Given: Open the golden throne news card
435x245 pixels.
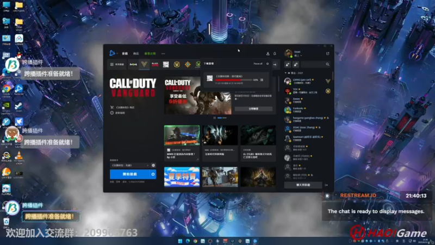Looking at the screenshot, I should pos(258,177).
